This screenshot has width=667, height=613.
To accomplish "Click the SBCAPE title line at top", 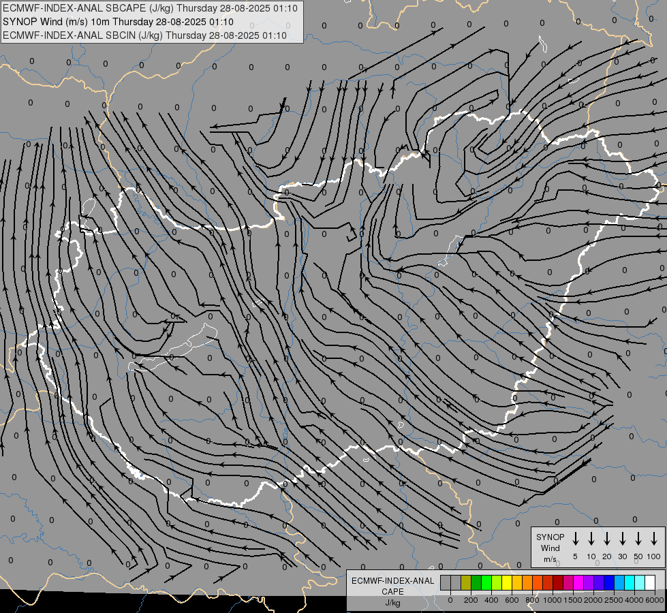I will click(150, 8).
